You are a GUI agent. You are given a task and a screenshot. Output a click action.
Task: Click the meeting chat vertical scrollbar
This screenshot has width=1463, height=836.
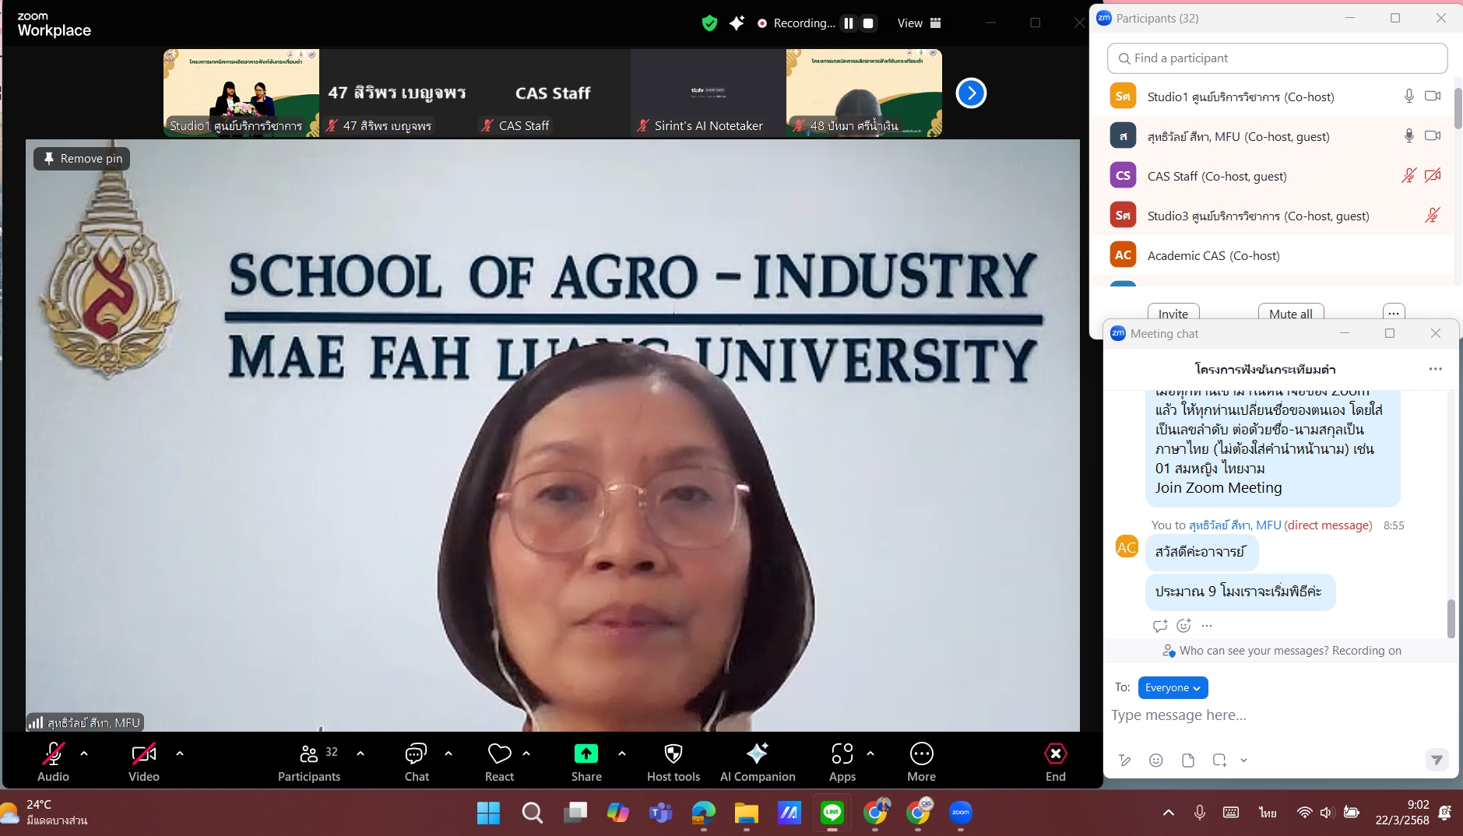(x=1451, y=619)
